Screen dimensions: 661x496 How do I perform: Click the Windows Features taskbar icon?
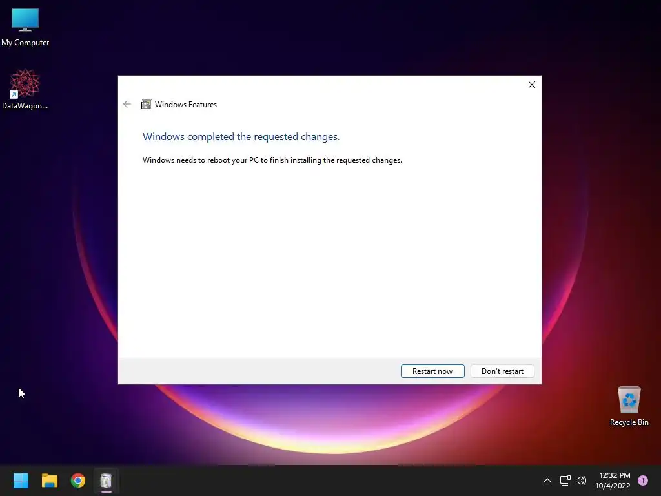(107, 480)
